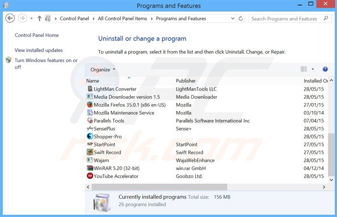Select the WinRAR 5.20 icon
Screen dimensions: 337x217
coord(90,168)
